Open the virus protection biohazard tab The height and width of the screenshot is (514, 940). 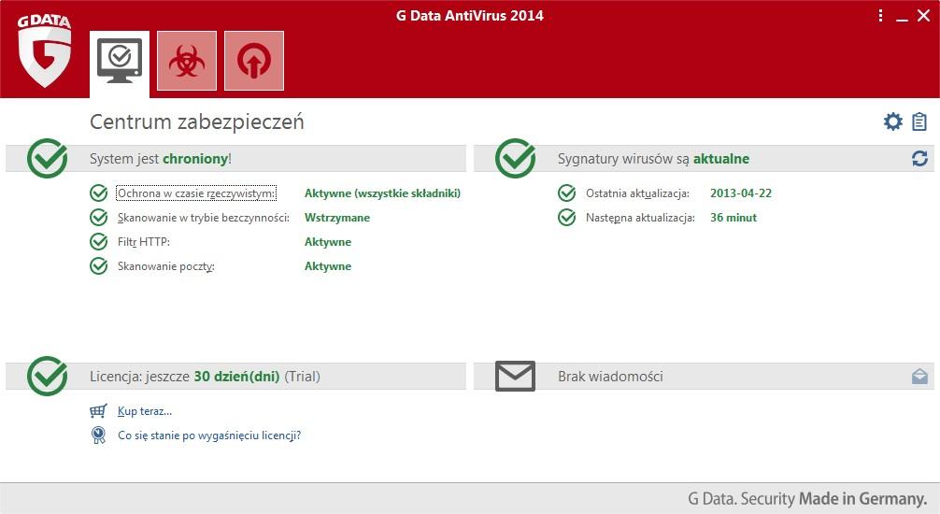pos(187,61)
